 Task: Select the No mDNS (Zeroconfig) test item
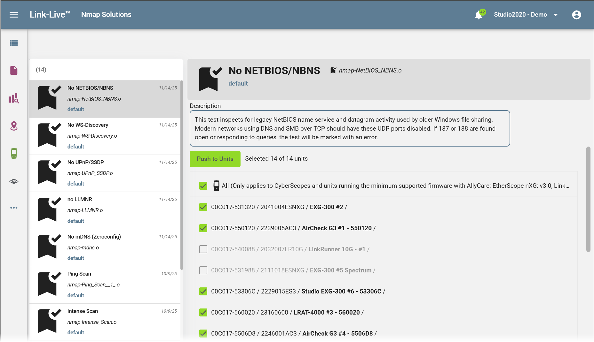pyautogui.click(x=105, y=248)
